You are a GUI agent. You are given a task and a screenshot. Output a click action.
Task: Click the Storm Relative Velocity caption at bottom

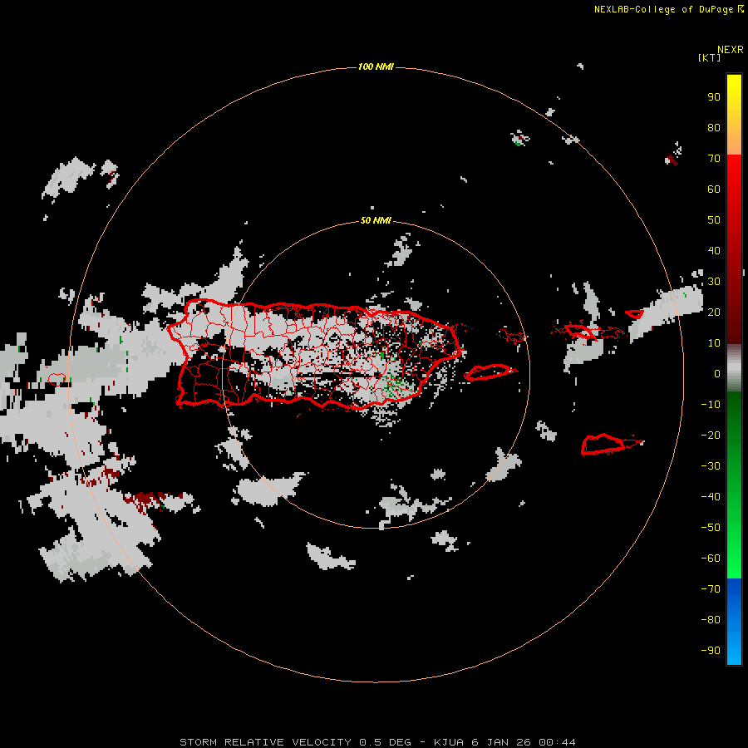(377, 742)
